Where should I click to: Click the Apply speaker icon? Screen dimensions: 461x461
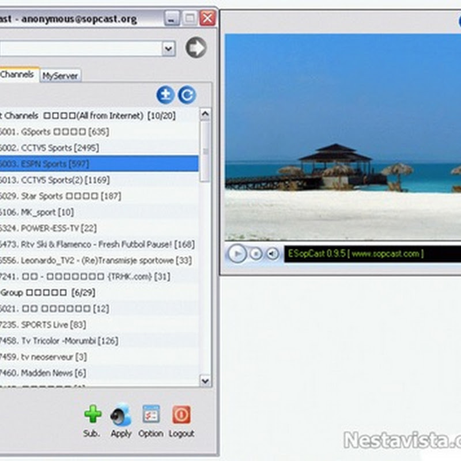coord(121,414)
